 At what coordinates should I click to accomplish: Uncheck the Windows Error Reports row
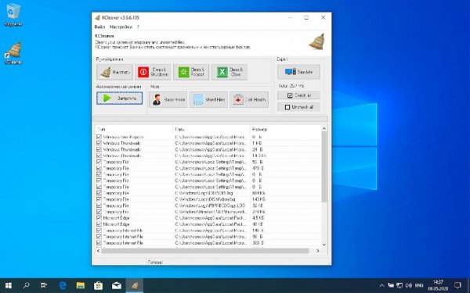(99, 137)
